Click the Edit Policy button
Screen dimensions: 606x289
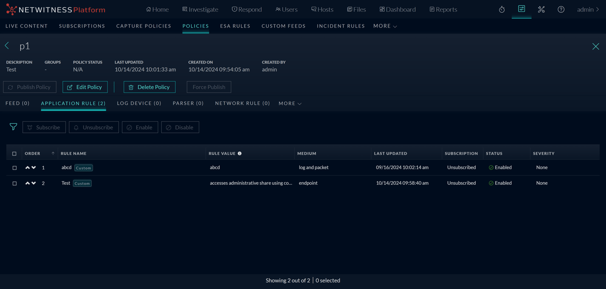85,87
